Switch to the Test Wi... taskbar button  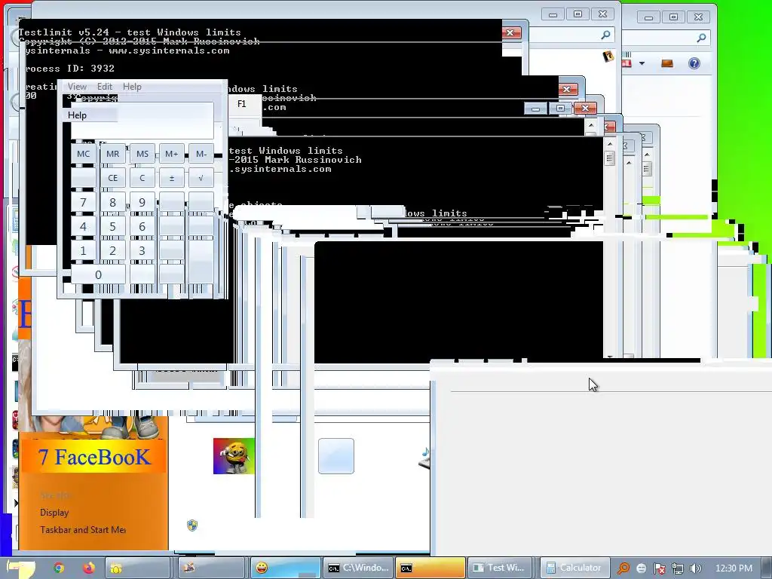click(x=501, y=568)
